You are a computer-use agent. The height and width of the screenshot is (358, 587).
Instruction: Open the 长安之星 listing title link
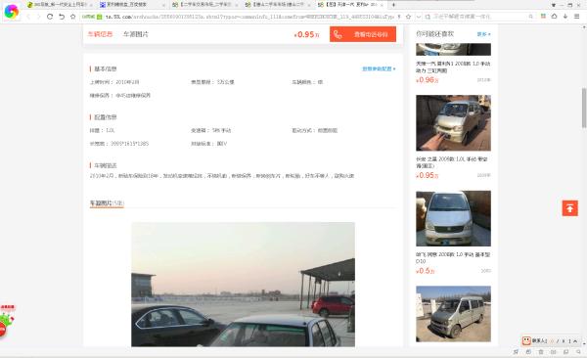(451, 162)
